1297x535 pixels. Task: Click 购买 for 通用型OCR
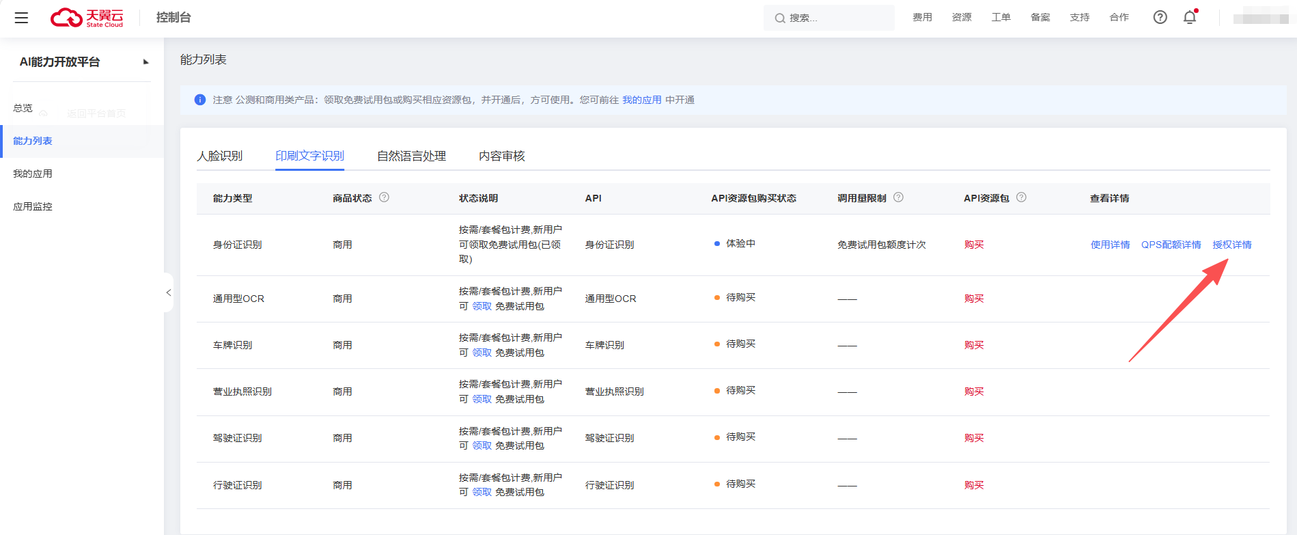click(x=973, y=299)
